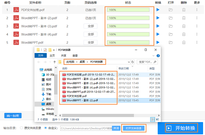Select 自定义 output directory option

coord(45,128)
